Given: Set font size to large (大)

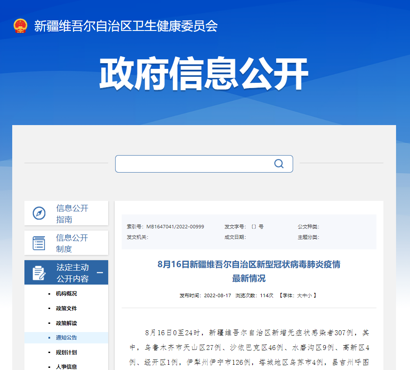Looking at the screenshot, I should [x=300, y=295].
